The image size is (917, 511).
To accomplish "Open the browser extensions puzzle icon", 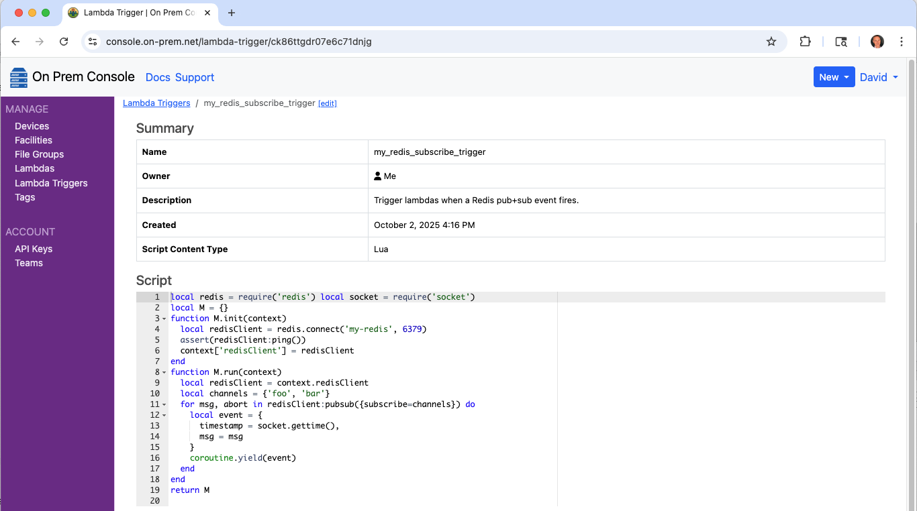I will coord(805,42).
